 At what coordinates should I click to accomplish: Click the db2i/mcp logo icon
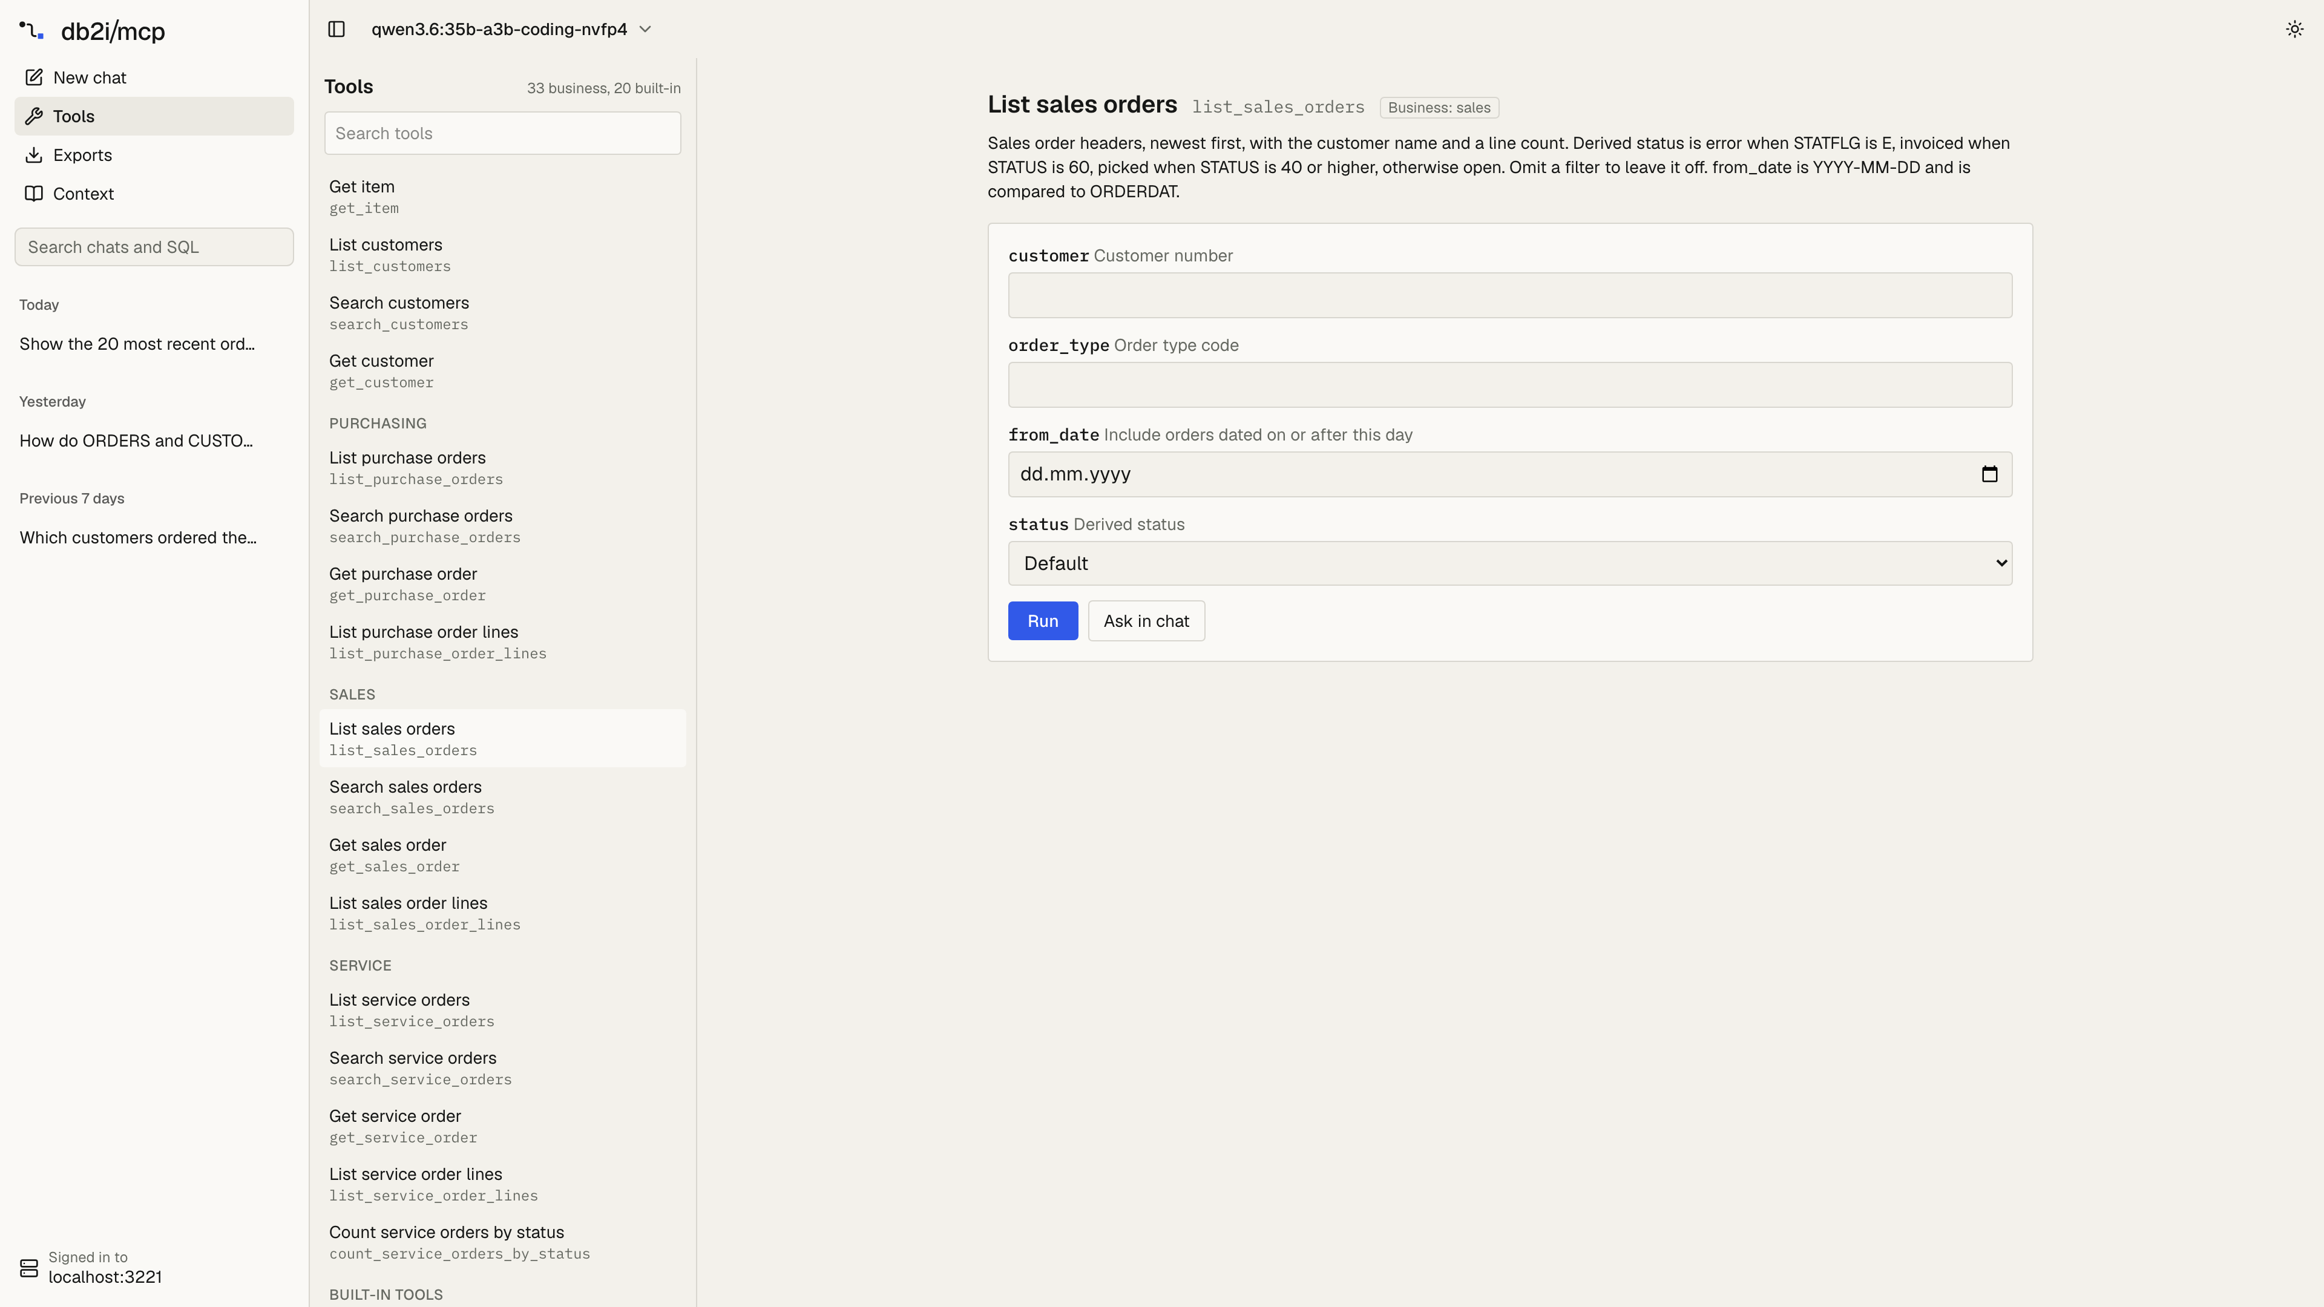click(x=31, y=31)
